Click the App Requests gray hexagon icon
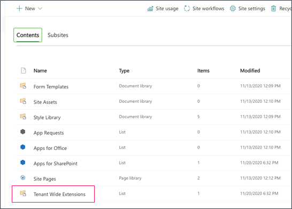This screenshot has height=209, width=292. tap(22, 132)
